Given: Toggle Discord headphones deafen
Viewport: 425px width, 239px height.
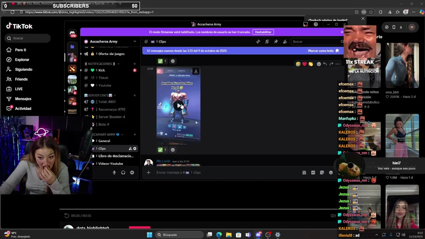Looking at the screenshot, I should (x=123, y=172).
